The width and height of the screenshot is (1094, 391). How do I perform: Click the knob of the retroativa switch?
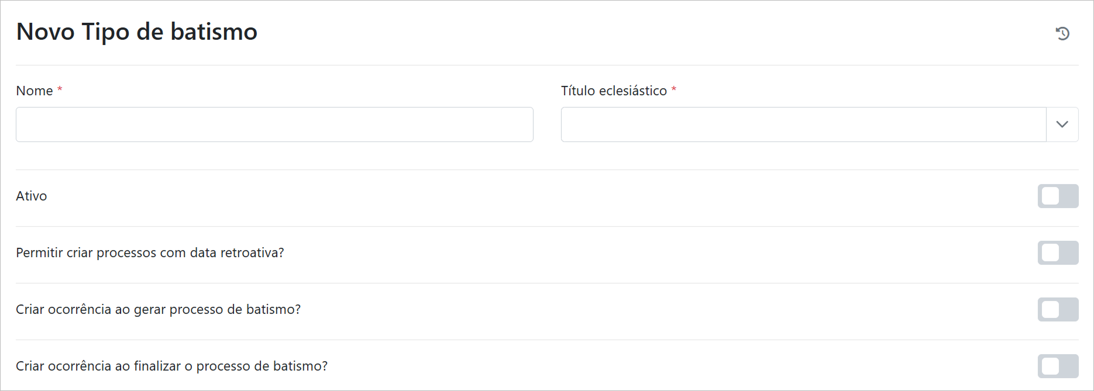coord(1051,253)
